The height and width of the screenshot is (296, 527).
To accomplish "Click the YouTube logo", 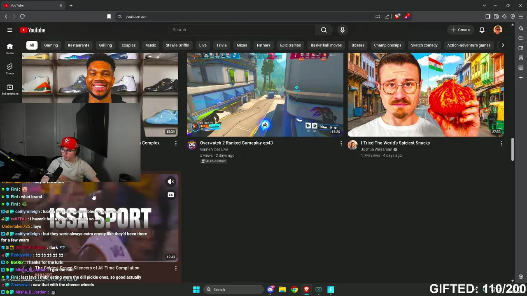I will (33, 30).
